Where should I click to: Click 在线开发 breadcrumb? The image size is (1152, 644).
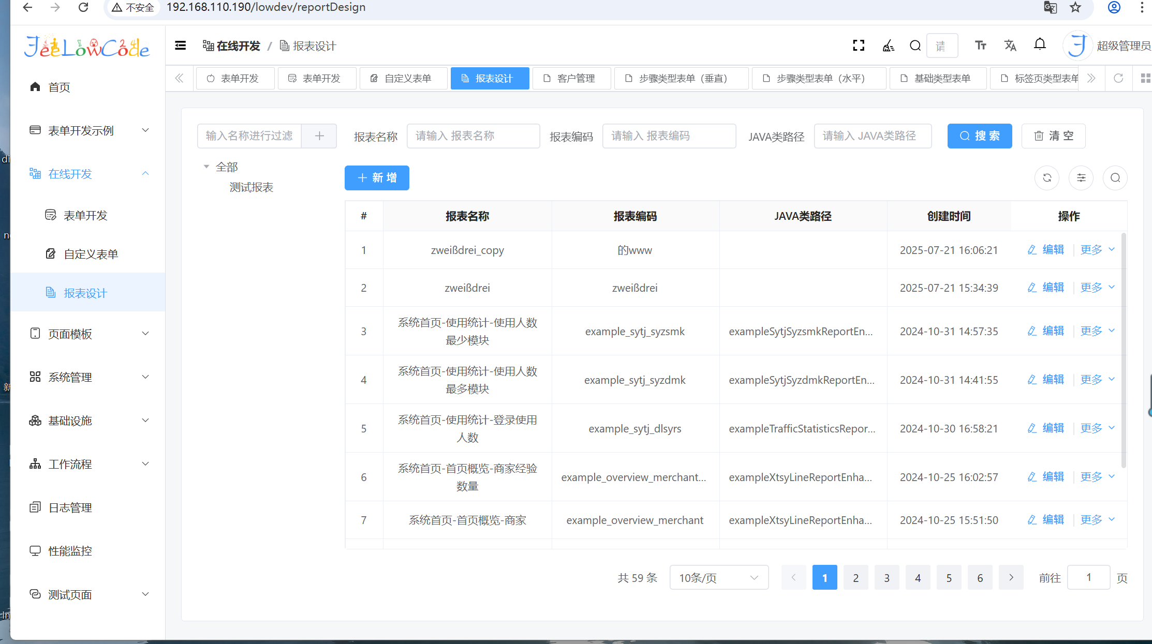(231, 46)
